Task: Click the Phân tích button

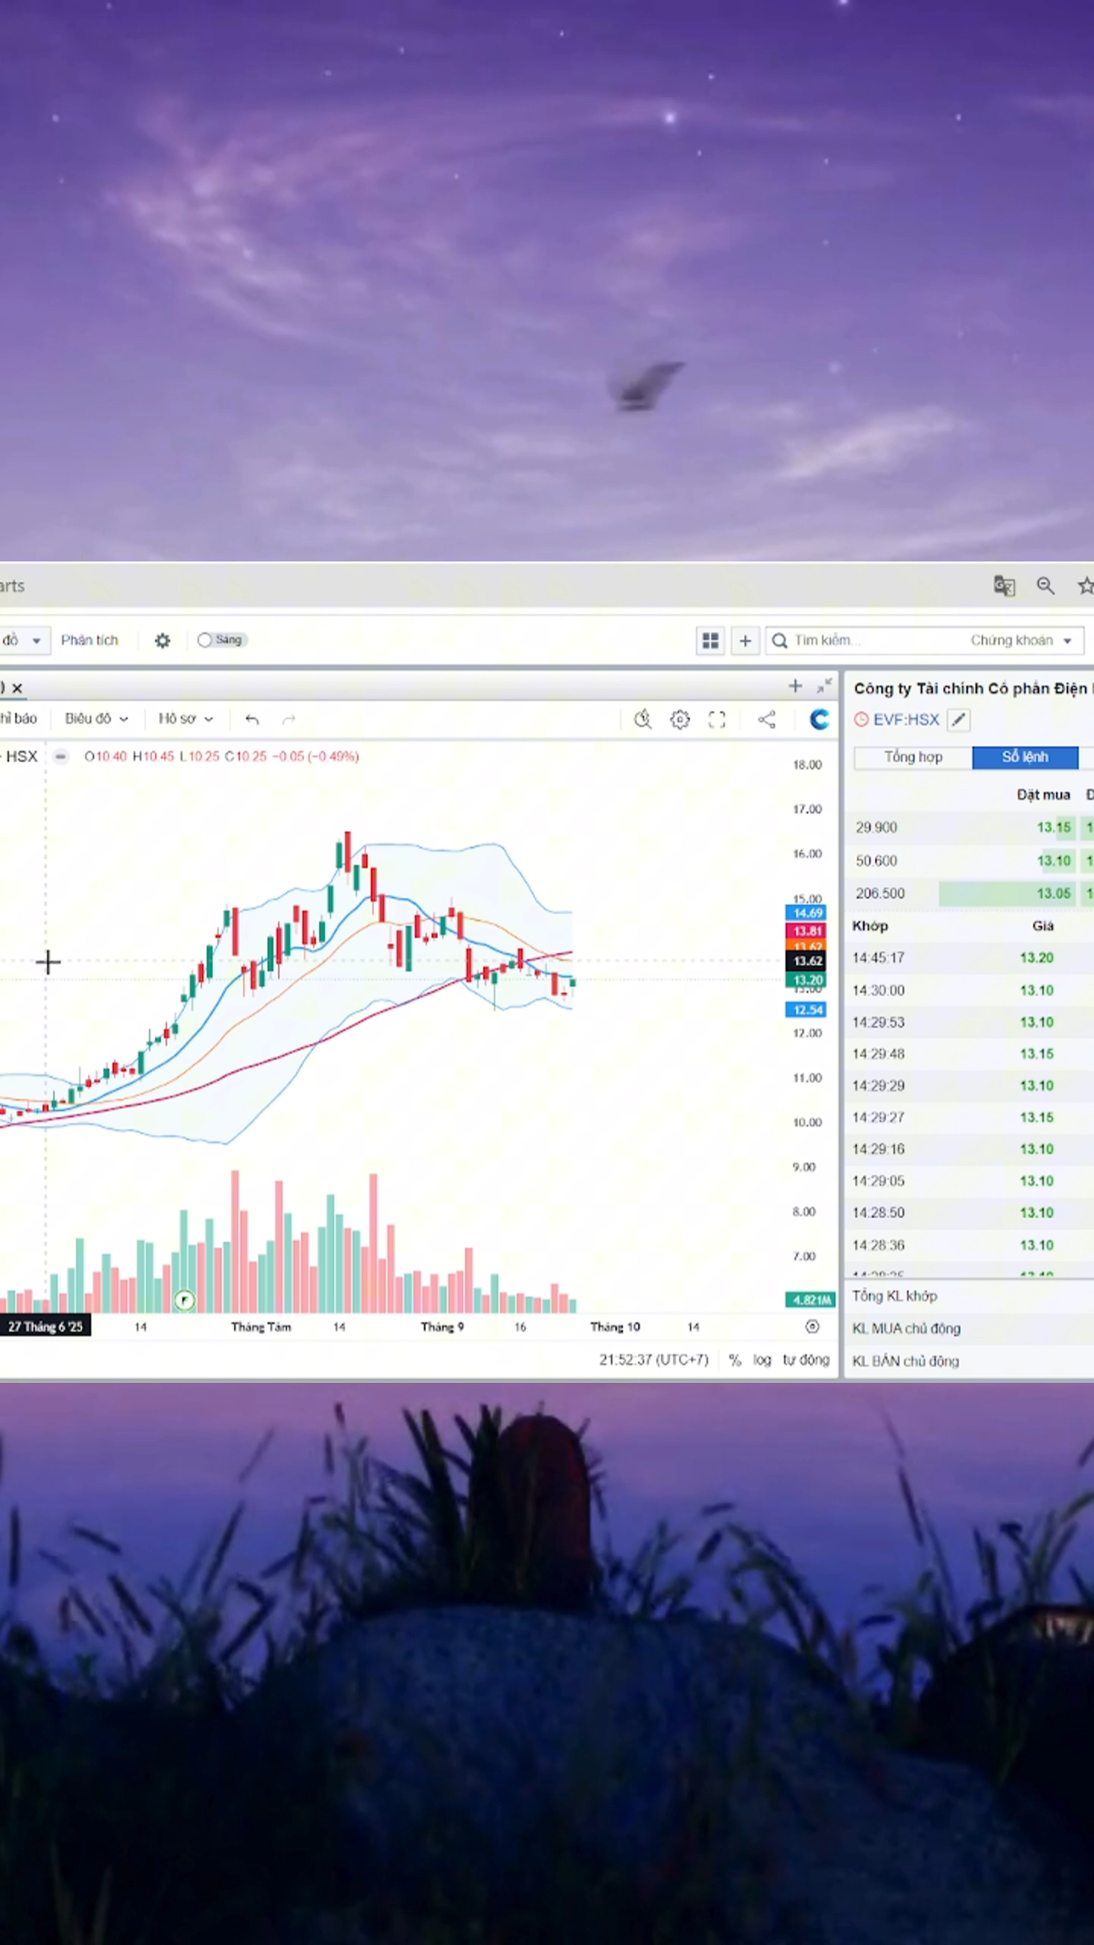Action: pos(90,640)
